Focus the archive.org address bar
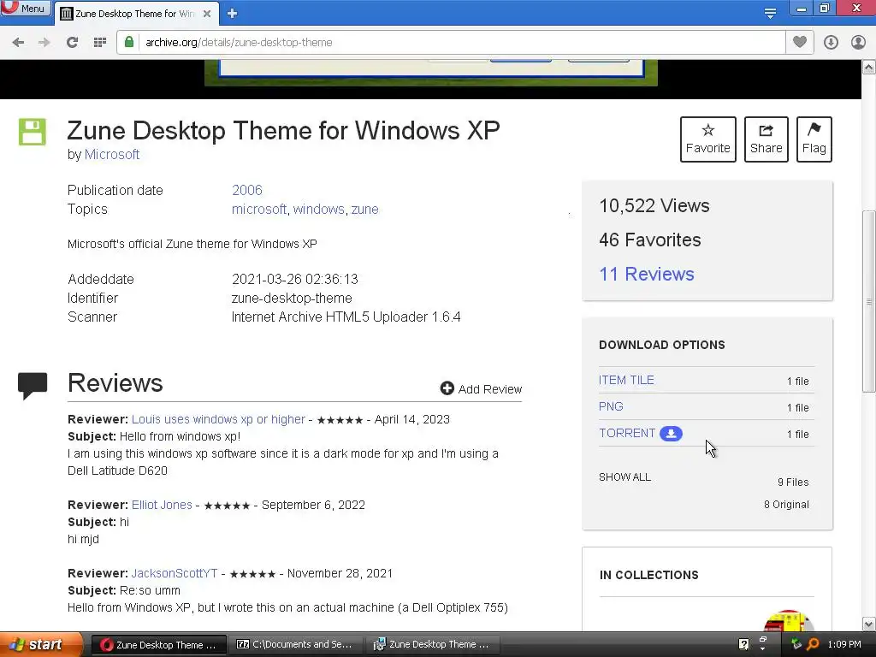The height and width of the screenshot is (657, 876). click(450, 43)
